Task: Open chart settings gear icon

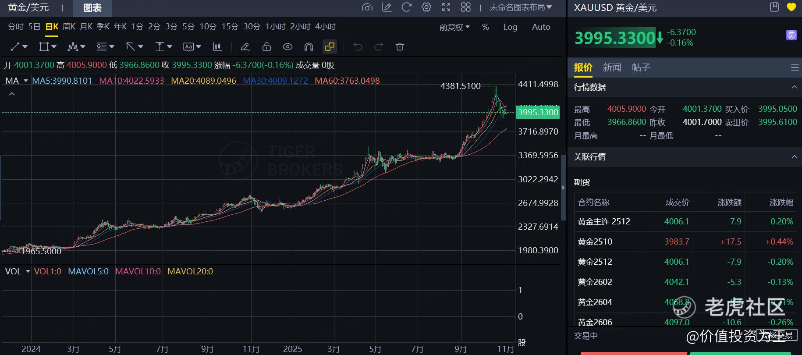Action: point(426,7)
